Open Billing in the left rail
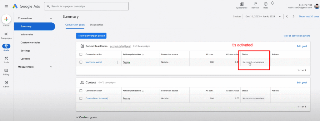 click(6, 72)
